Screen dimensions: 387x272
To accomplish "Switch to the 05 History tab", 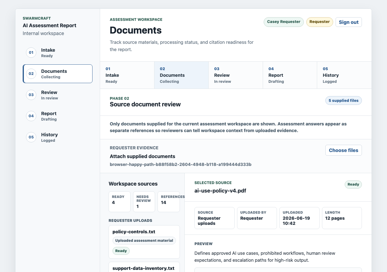I will (x=344, y=75).
